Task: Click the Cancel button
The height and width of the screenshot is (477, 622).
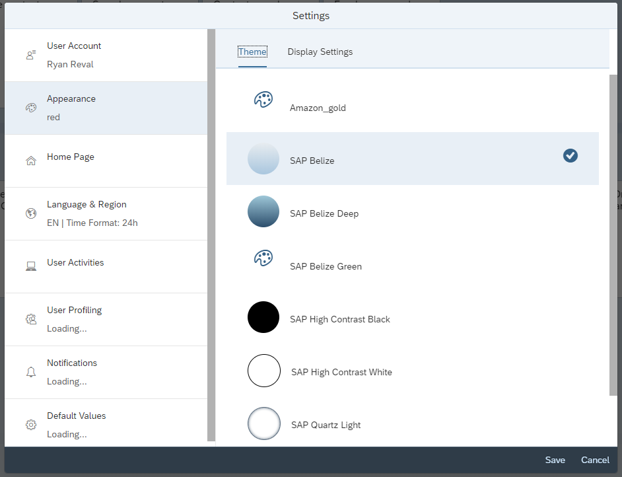Action: 595,460
